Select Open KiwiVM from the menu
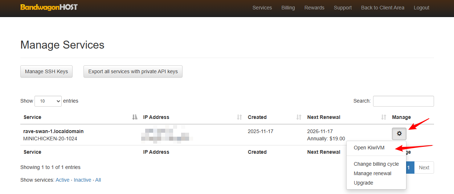454x194 pixels. point(369,148)
